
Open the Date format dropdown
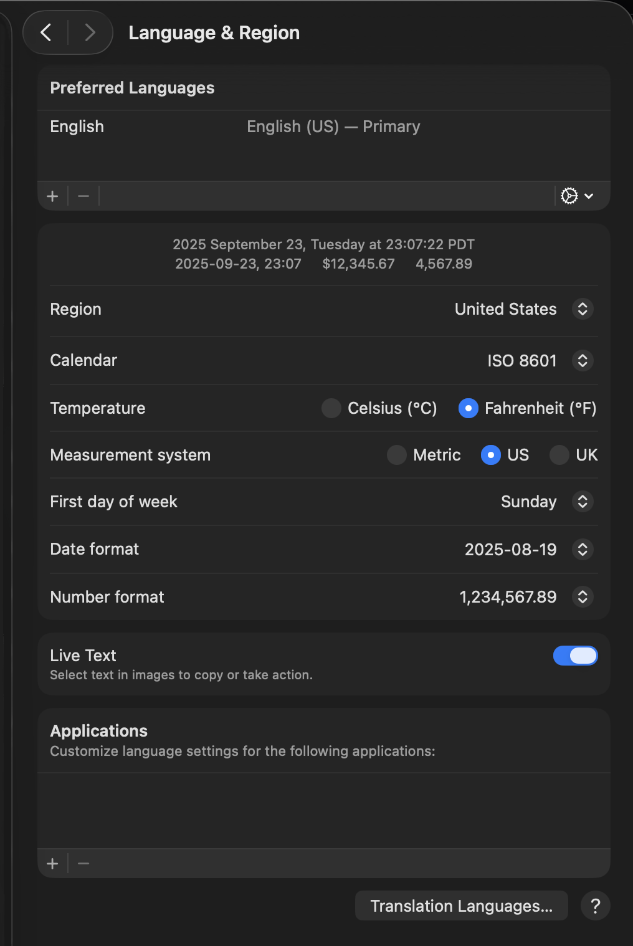tap(582, 550)
